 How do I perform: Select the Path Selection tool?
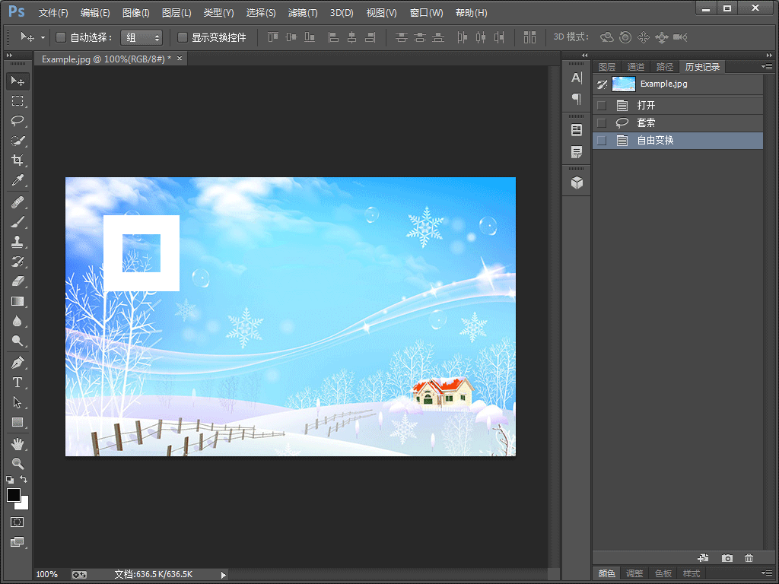point(17,402)
